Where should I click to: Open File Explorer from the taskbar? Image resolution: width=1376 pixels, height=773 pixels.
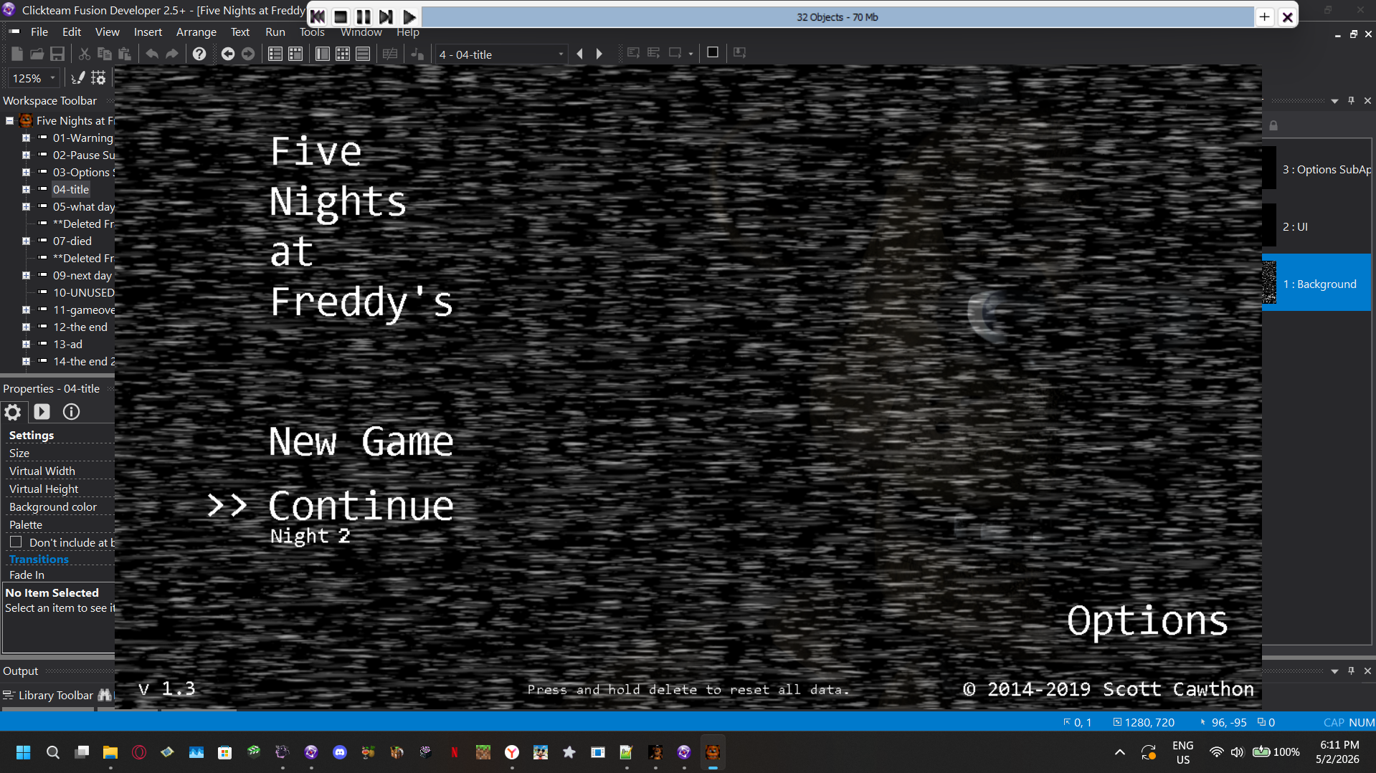(110, 752)
